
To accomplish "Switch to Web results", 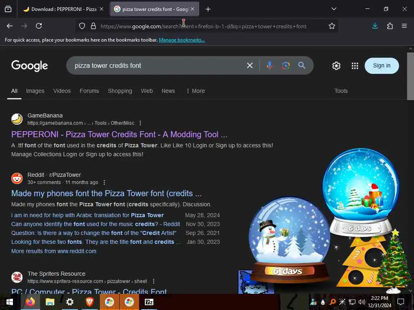I will click(147, 91).
